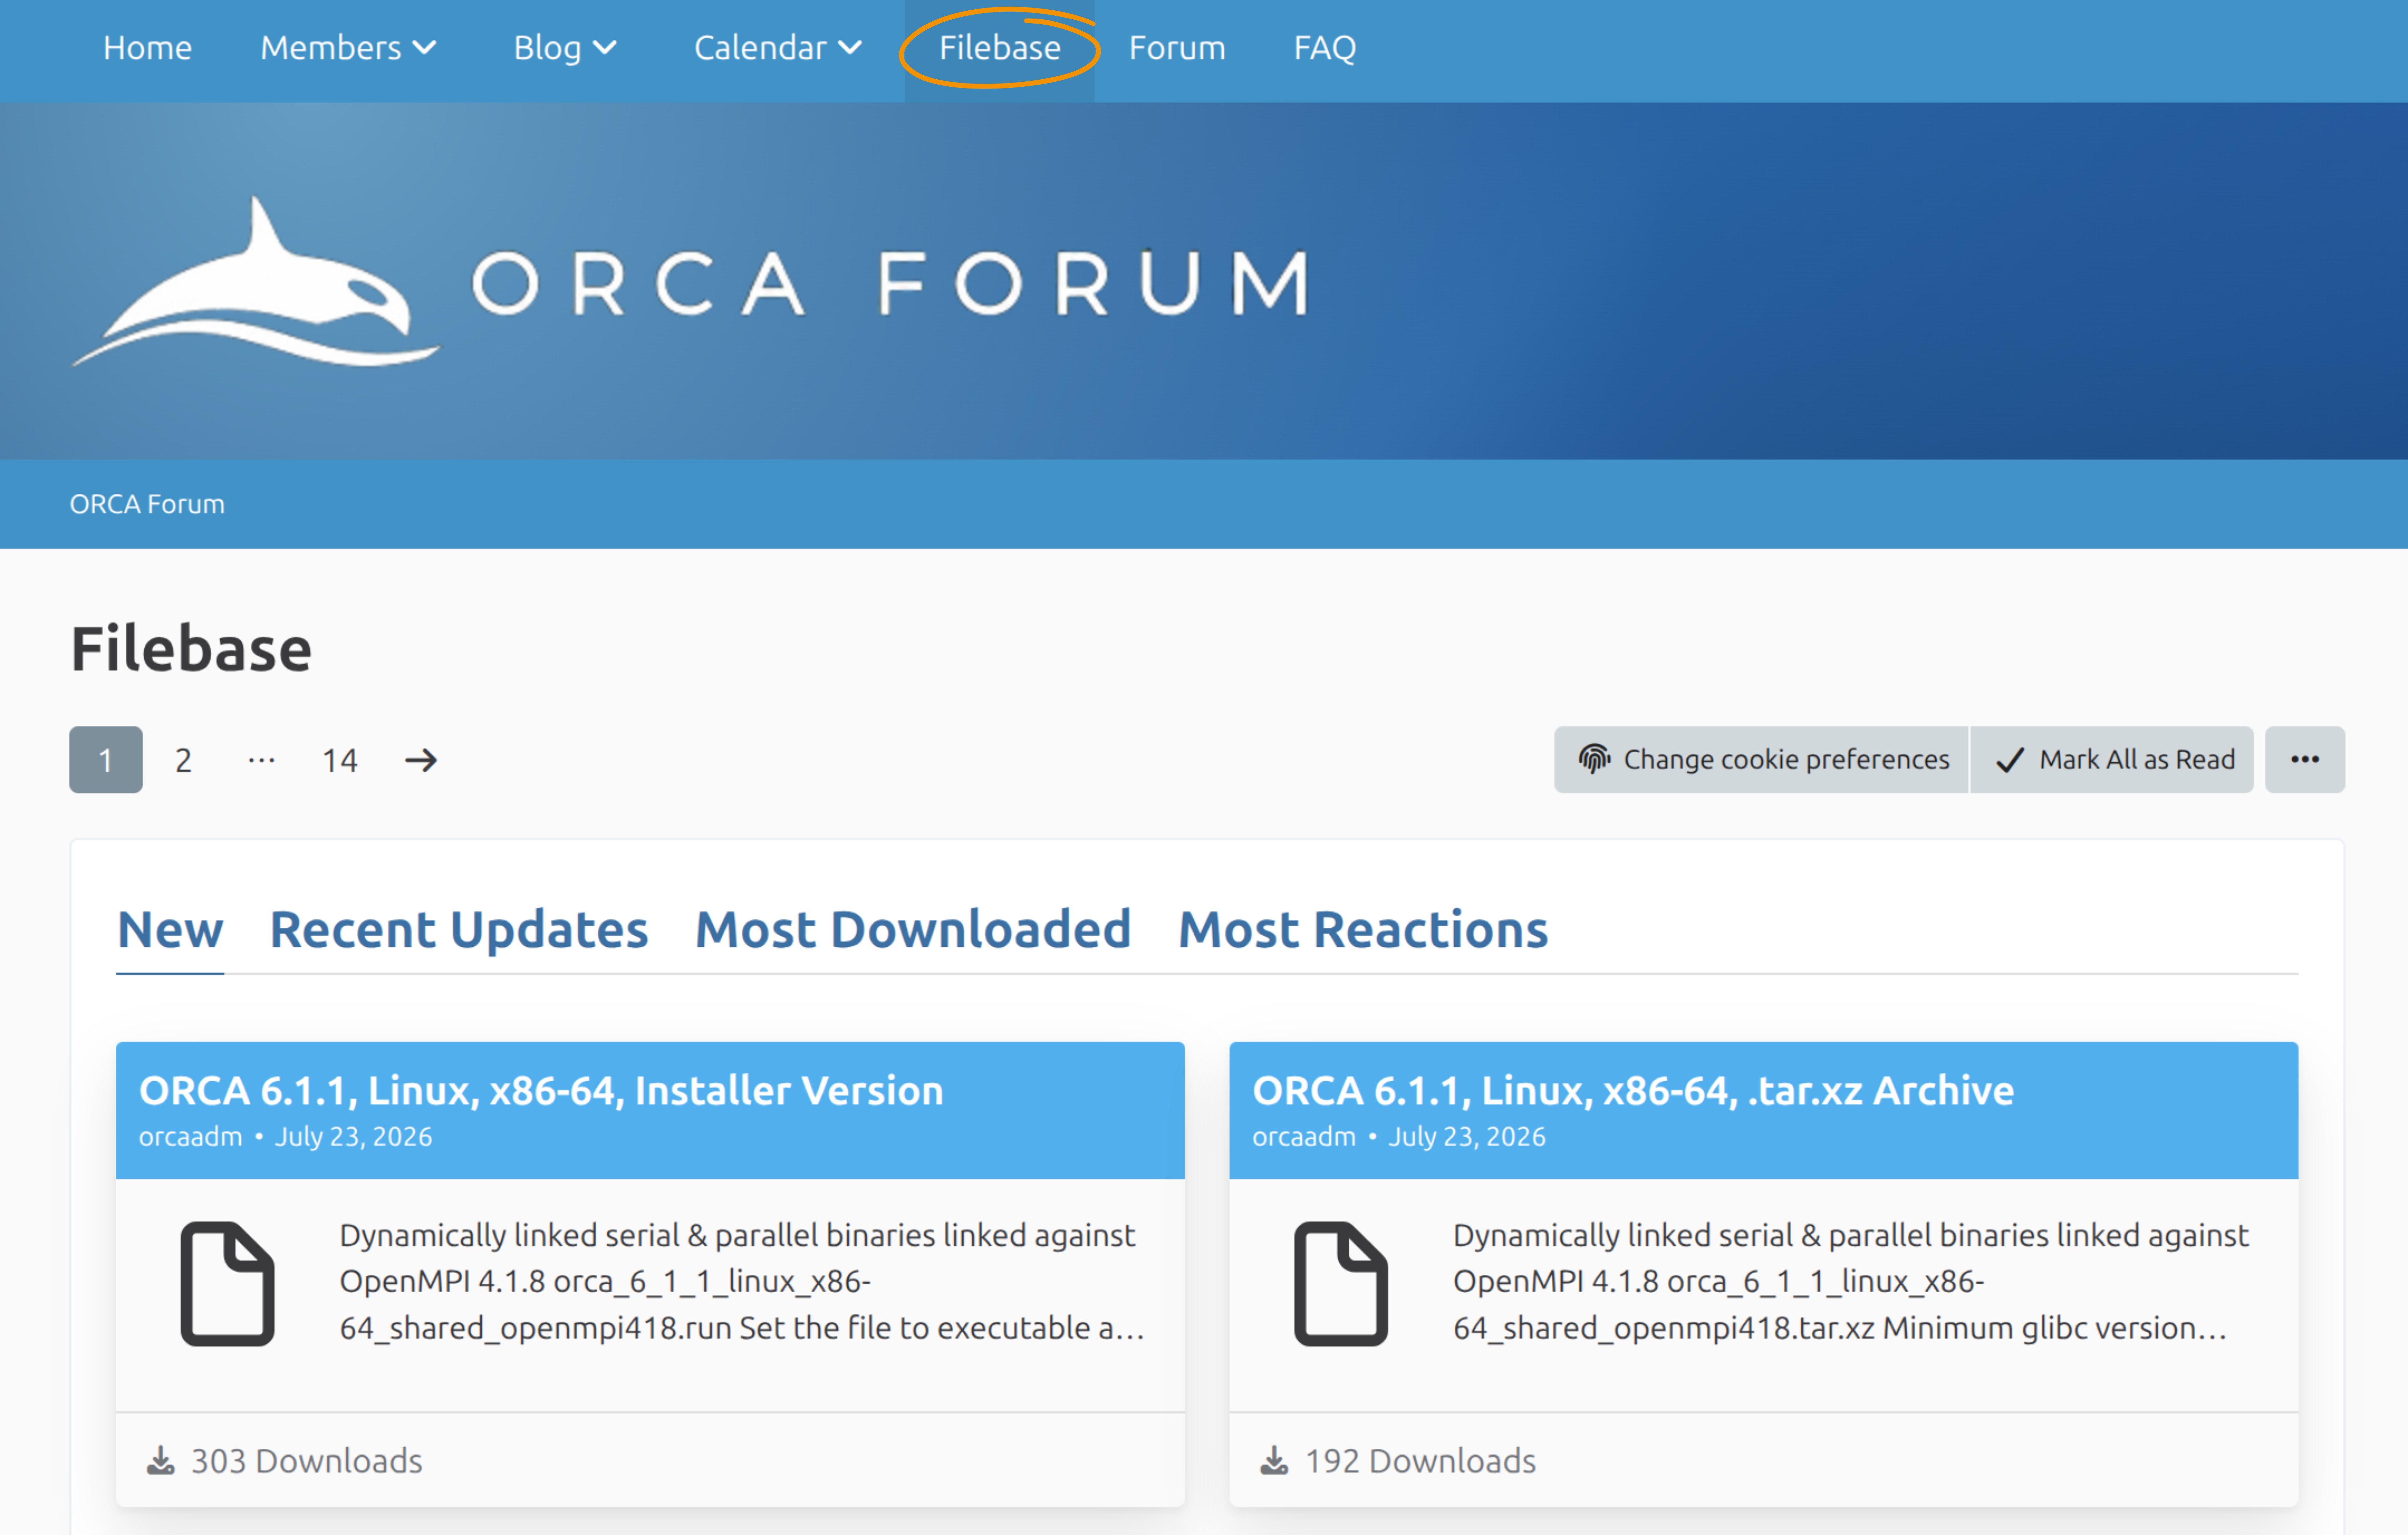
Task: Click the ORCA FORUM banner title text
Action: pos(890,284)
